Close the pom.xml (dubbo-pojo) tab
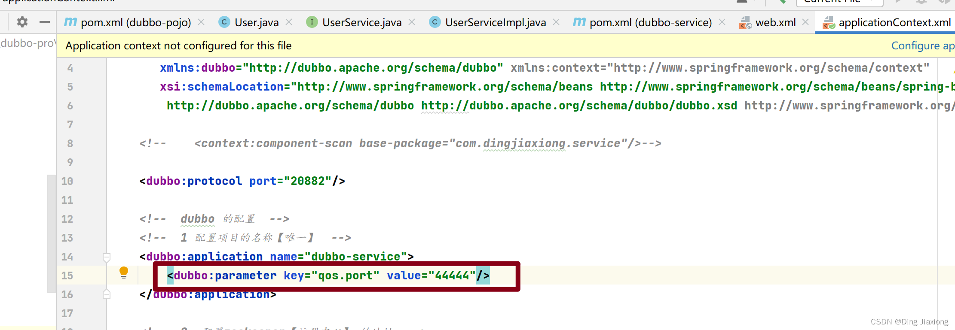Image resolution: width=955 pixels, height=330 pixels. coord(201,22)
